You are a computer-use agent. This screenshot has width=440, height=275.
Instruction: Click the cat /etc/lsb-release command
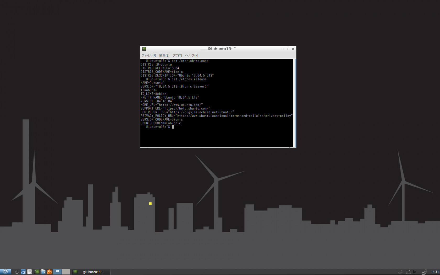pos(190,61)
